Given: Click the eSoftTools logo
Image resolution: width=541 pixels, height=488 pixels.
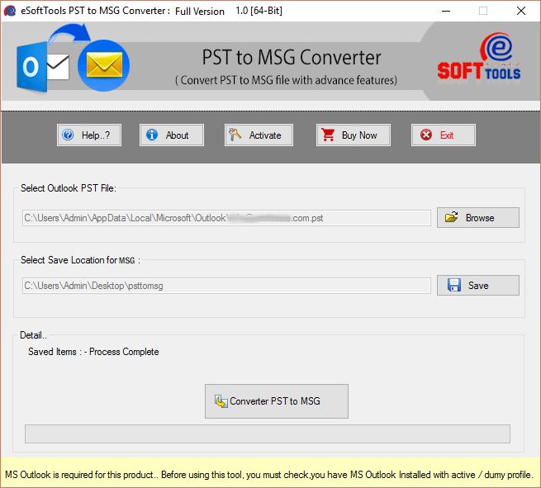Looking at the screenshot, I should (479, 56).
